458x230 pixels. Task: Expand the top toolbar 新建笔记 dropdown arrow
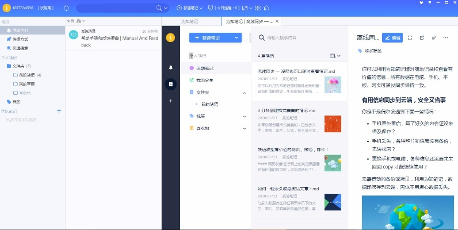(201, 8)
